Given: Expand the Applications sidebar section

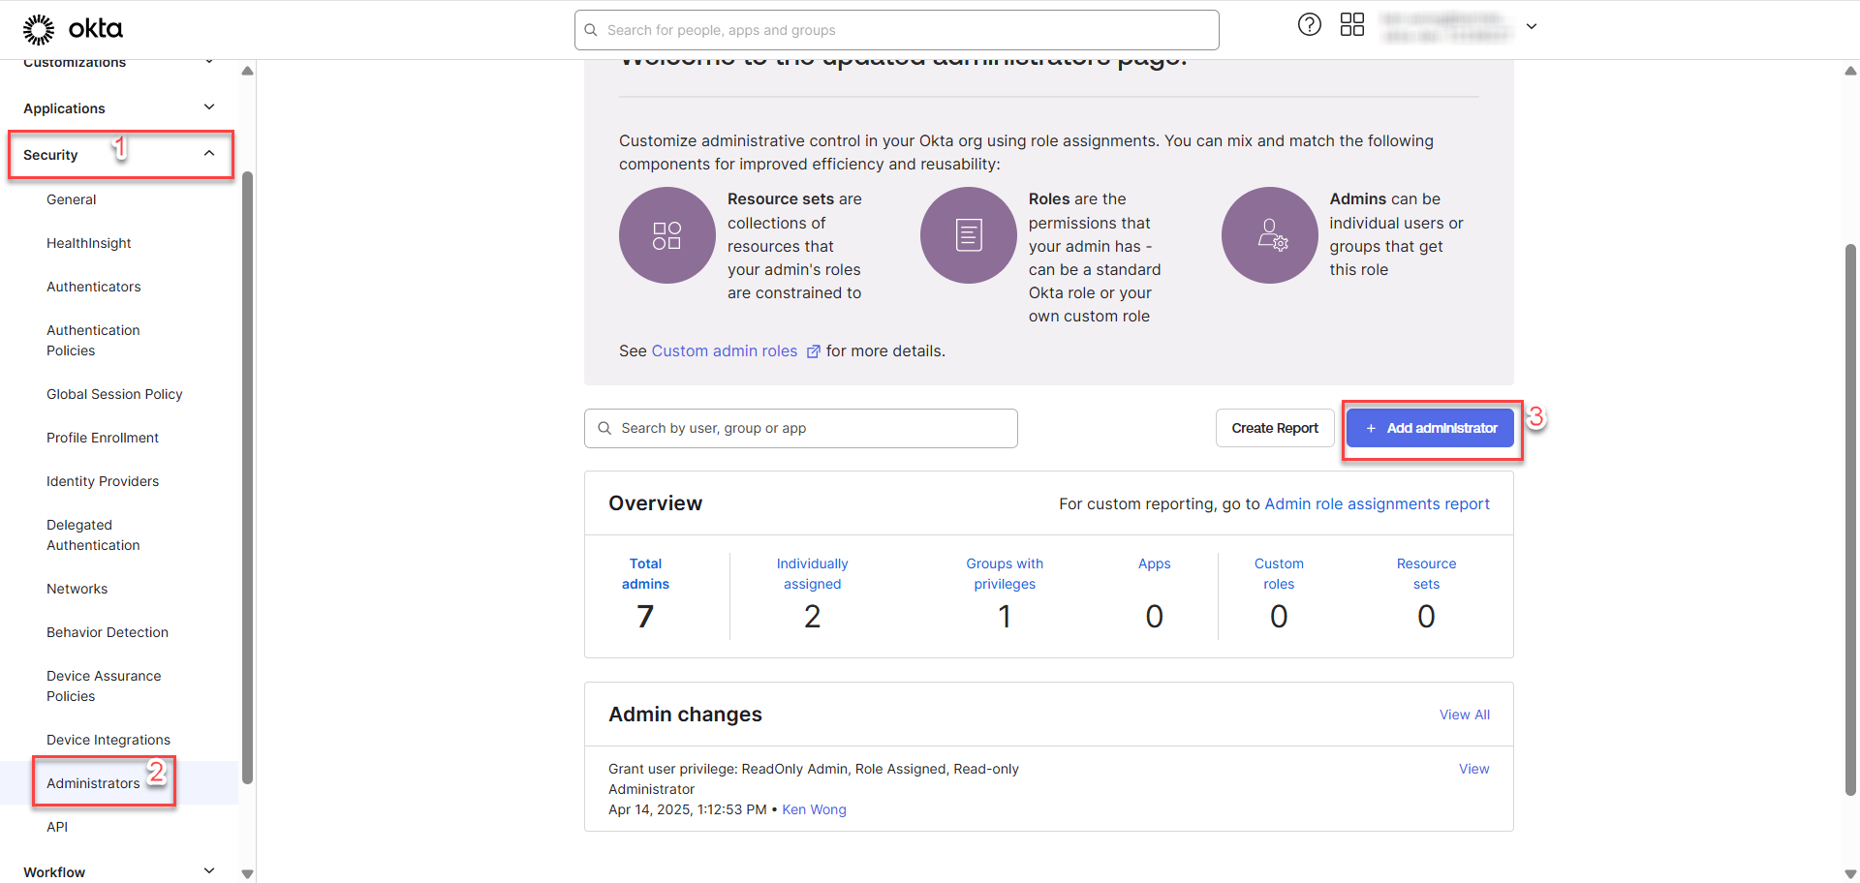Looking at the screenshot, I should [x=209, y=107].
